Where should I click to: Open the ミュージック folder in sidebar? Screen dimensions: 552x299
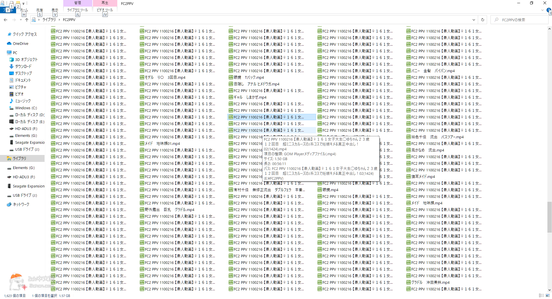[20, 101]
